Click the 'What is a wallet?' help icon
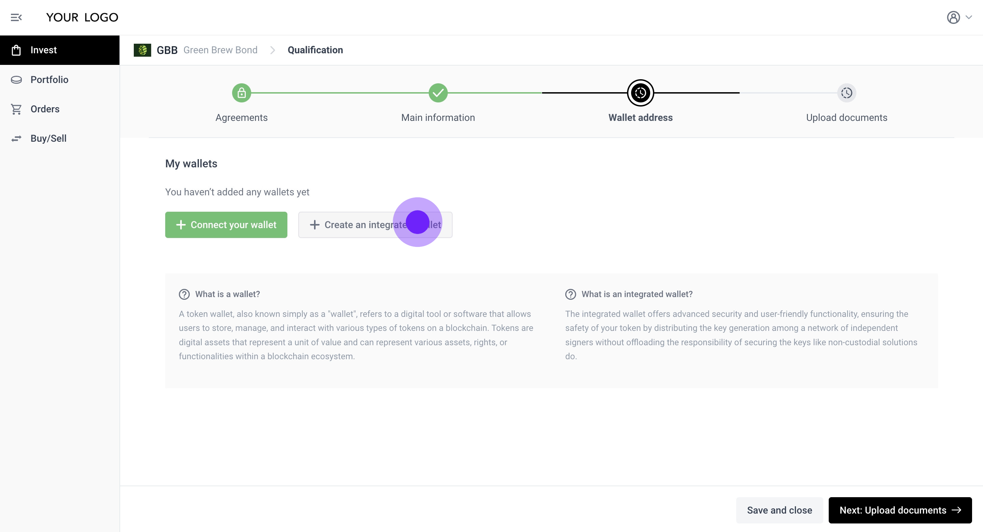Image resolution: width=983 pixels, height=532 pixels. click(184, 294)
